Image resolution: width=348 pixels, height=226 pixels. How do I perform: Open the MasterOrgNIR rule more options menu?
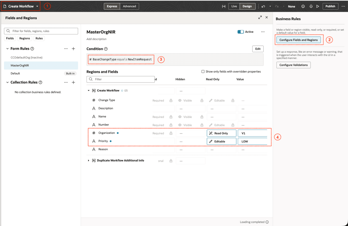pos(263,32)
